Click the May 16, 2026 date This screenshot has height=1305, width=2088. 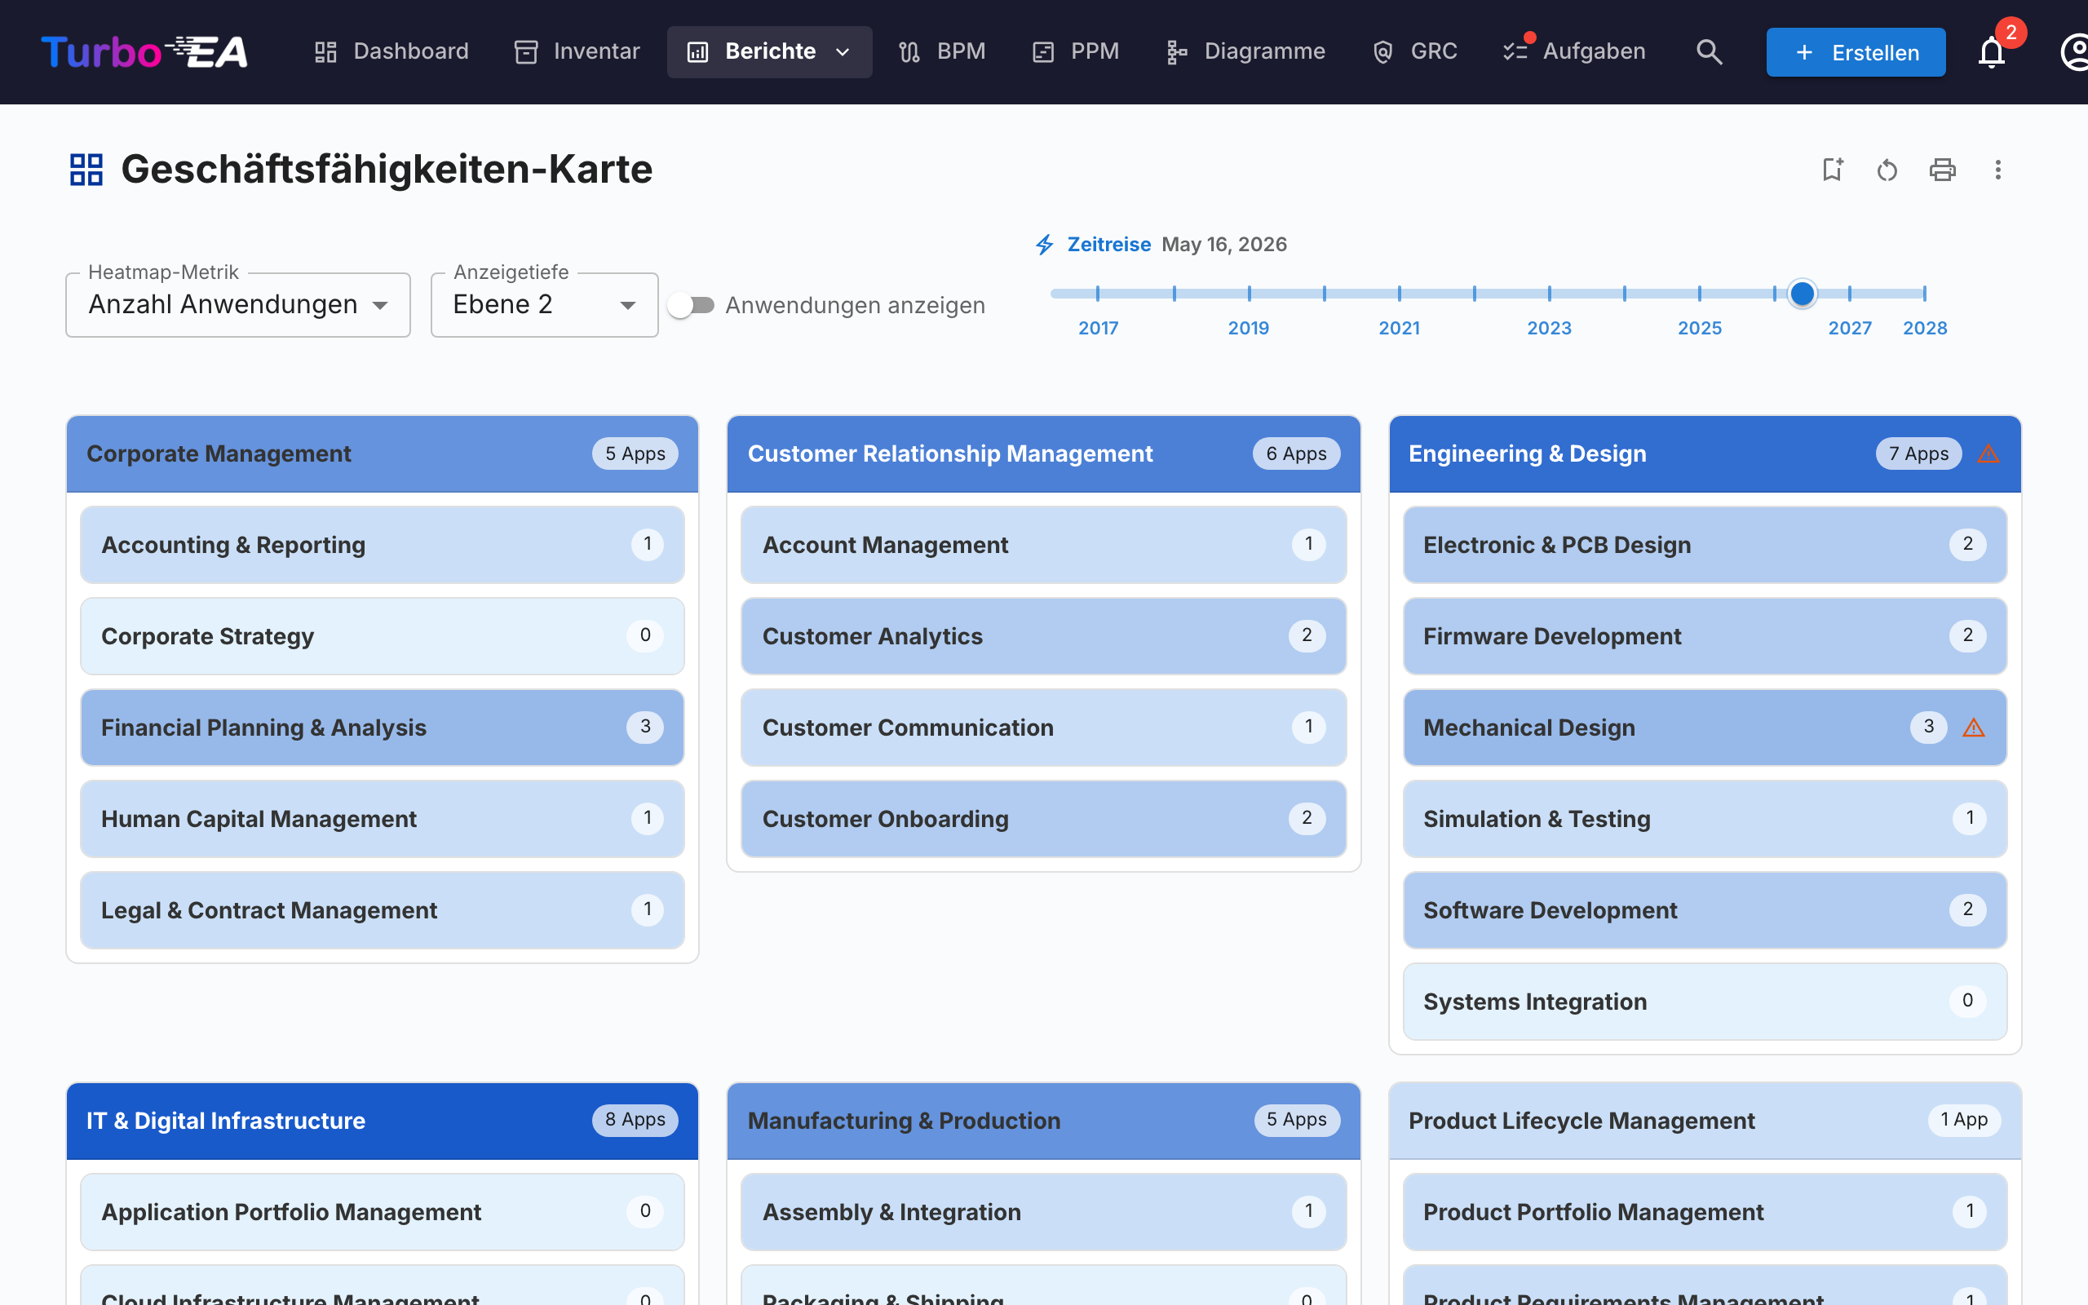[1223, 244]
